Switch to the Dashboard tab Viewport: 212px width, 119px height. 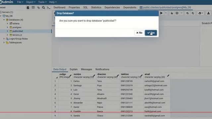pos(59,7)
